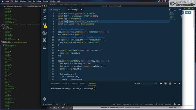This screenshot has height=110, width=196.
Task: Open the Search view in the activity bar
Action: [44, 18]
